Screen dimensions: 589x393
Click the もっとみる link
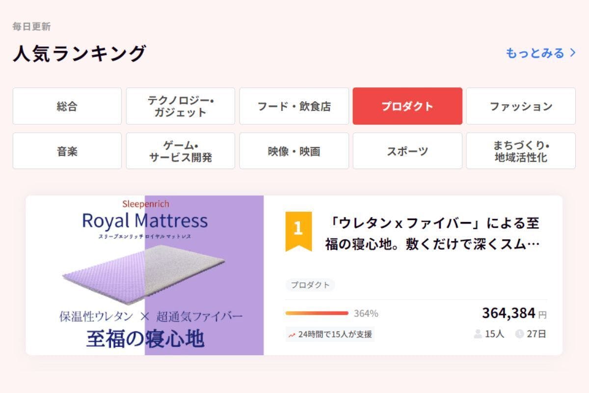[535, 53]
